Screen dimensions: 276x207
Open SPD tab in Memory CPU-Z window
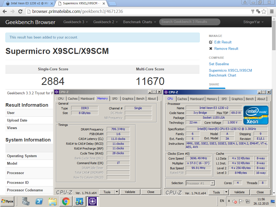(x=115, y=99)
